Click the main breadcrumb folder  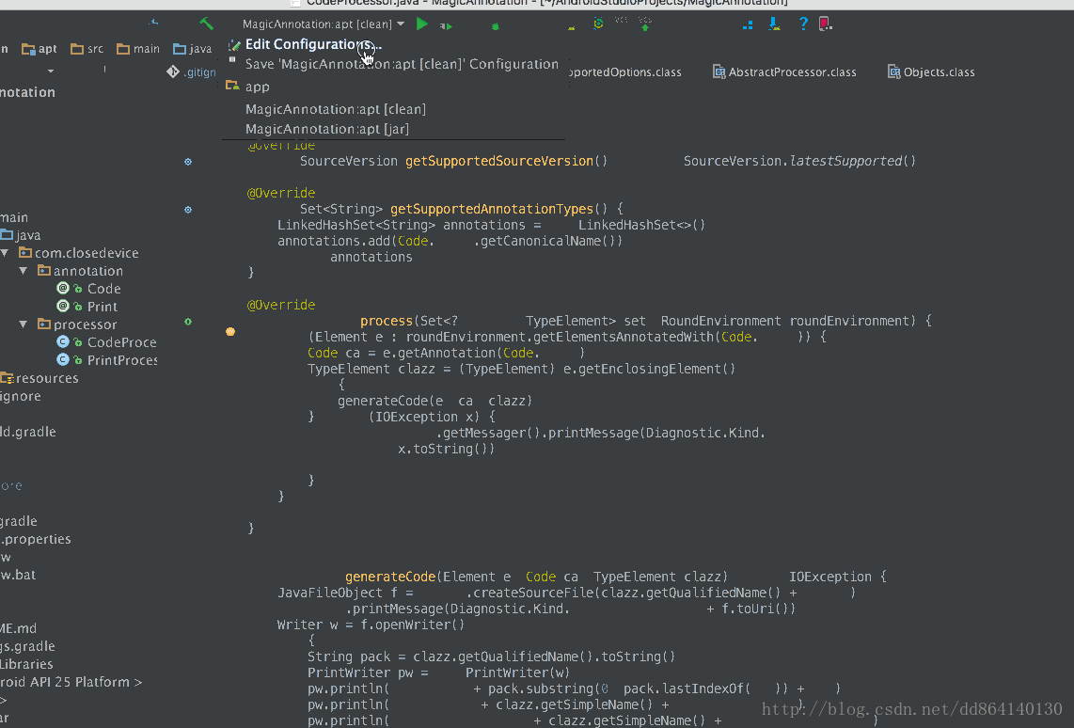click(137, 49)
